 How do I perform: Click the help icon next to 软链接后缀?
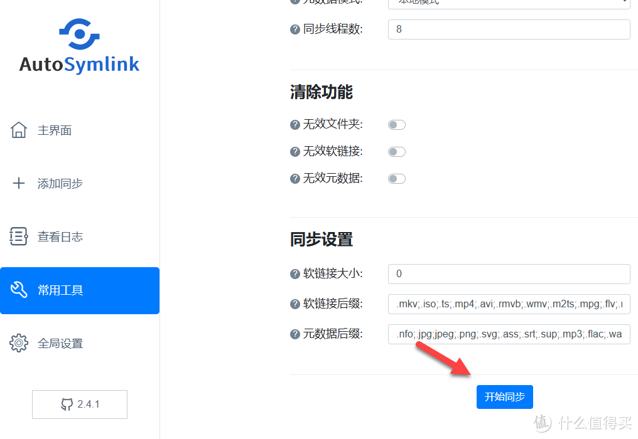(295, 304)
